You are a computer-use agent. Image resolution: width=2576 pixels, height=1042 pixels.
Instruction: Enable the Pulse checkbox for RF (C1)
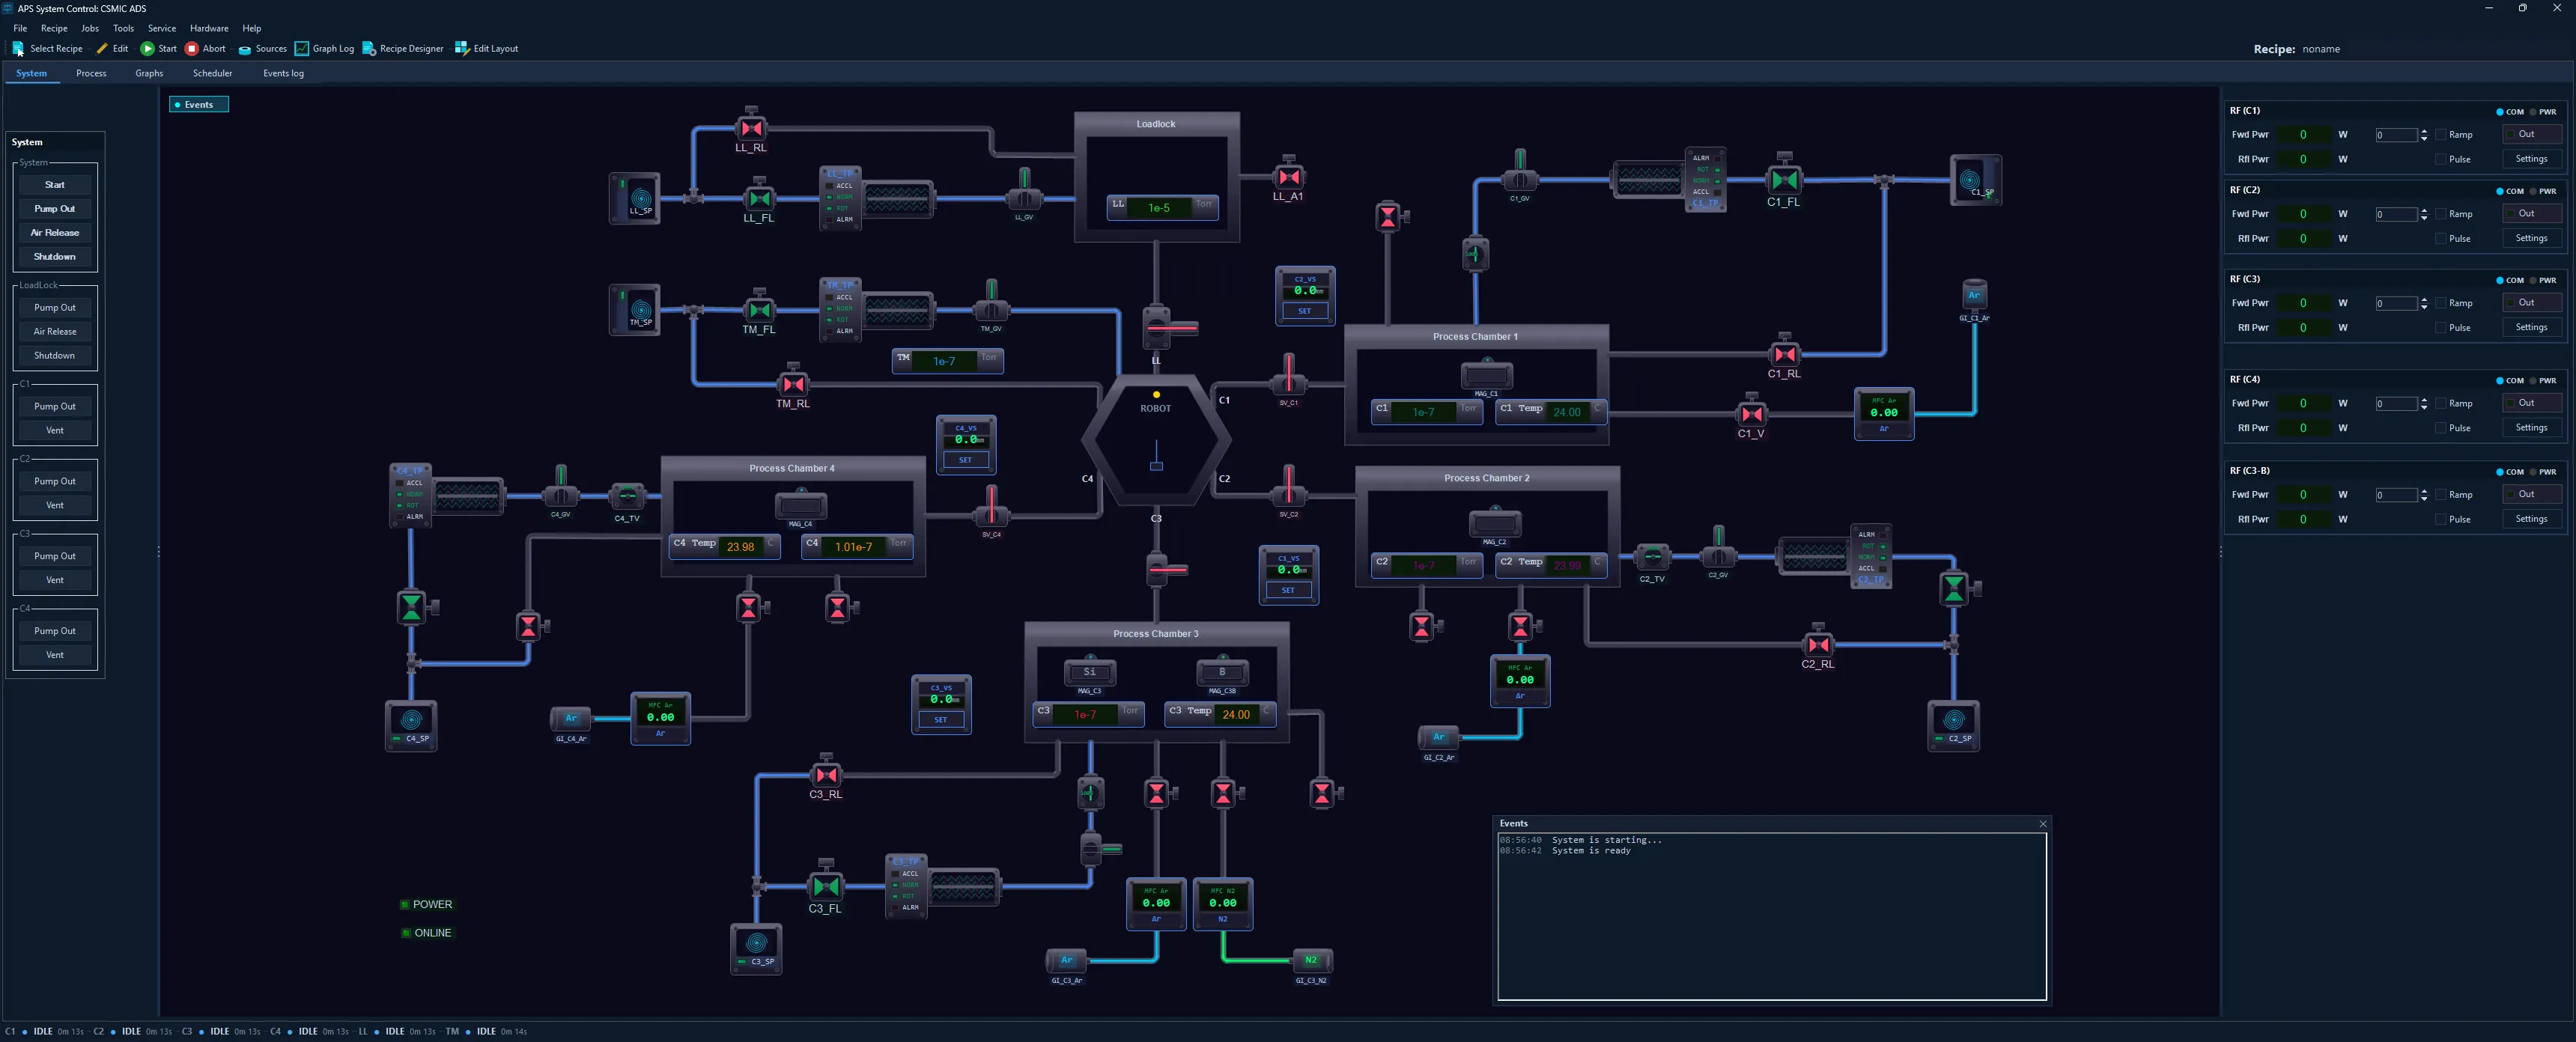pos(2441,159)
